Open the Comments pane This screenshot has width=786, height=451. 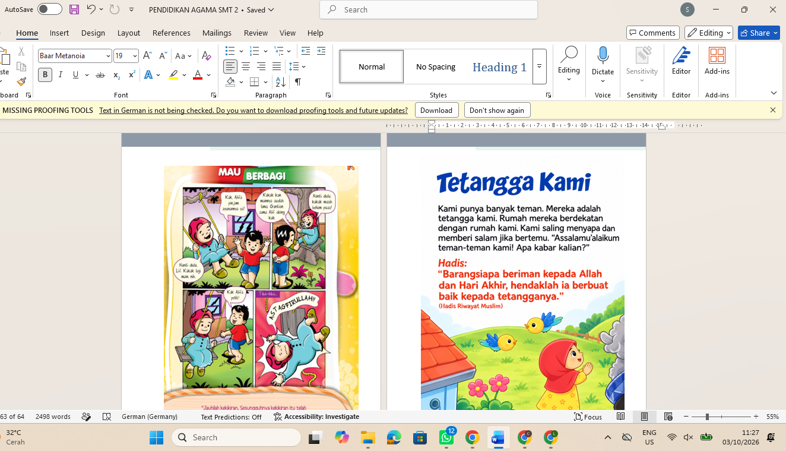click(652, 33)
